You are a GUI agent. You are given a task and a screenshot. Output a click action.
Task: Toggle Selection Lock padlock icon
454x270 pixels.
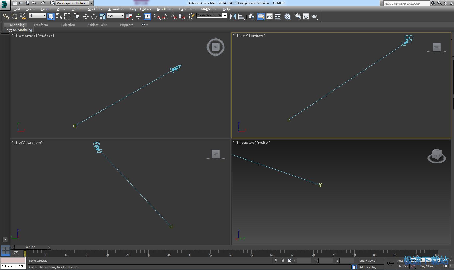[x=283, y=260]
